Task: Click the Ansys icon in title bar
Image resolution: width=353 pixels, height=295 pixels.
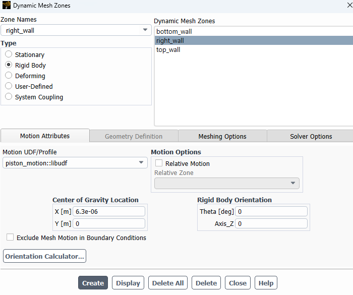Action: pyautogui.click(x=6, y=6)
